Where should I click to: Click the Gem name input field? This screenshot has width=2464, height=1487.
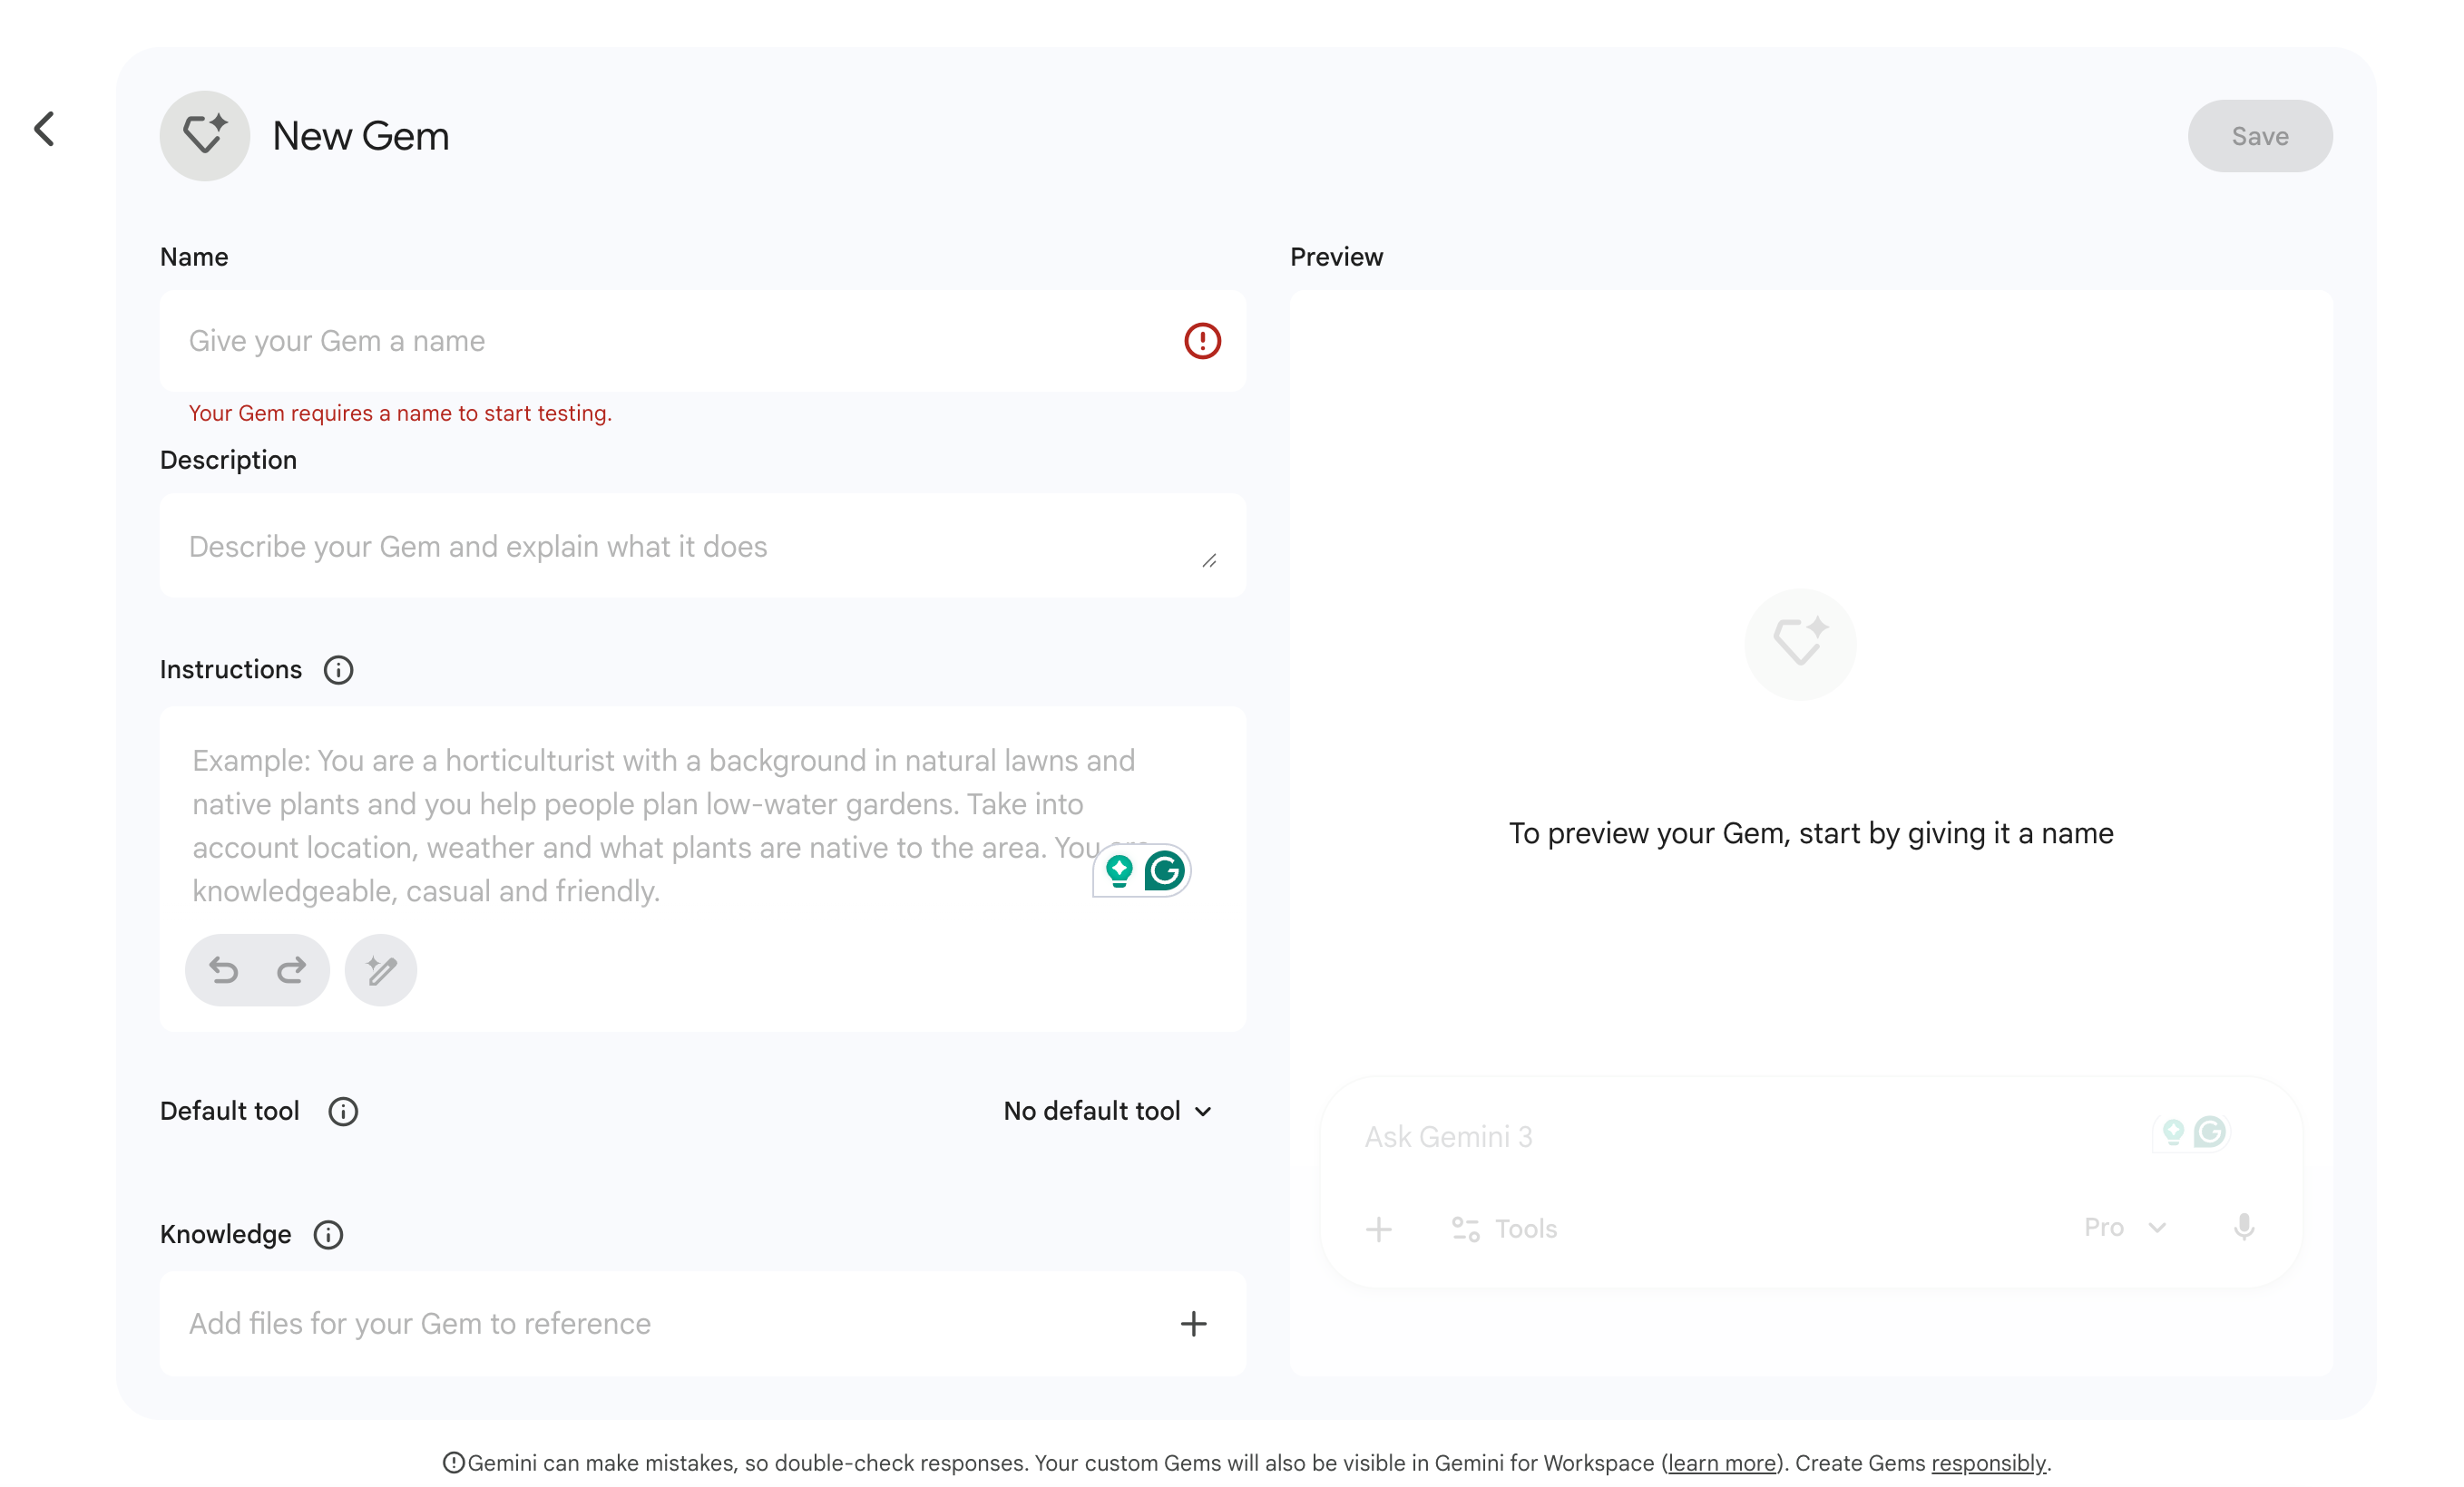(670, 341)
